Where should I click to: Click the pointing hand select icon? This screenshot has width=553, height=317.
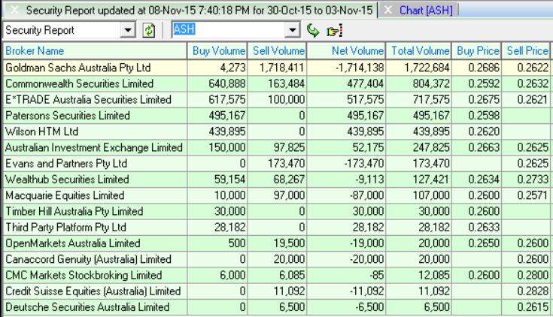334,31
